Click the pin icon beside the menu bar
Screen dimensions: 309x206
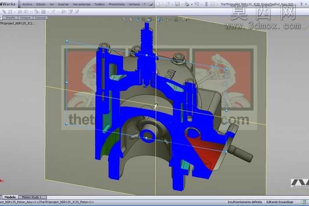point(151,4)
